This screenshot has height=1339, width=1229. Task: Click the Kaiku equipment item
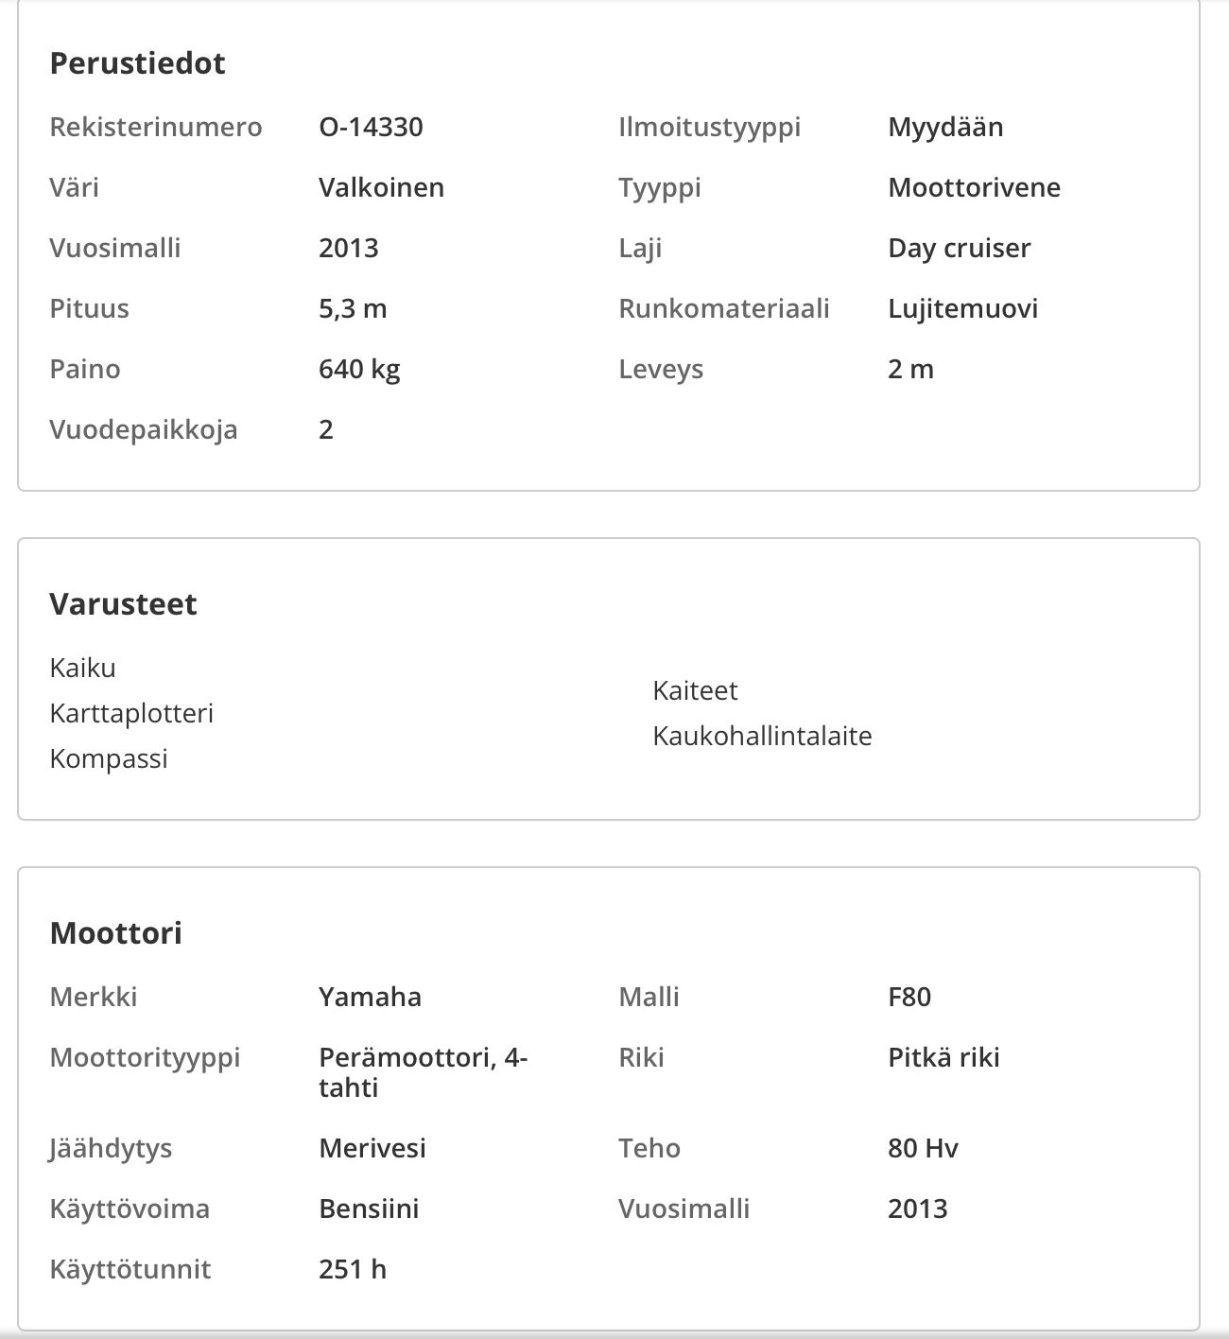[82, 668]
